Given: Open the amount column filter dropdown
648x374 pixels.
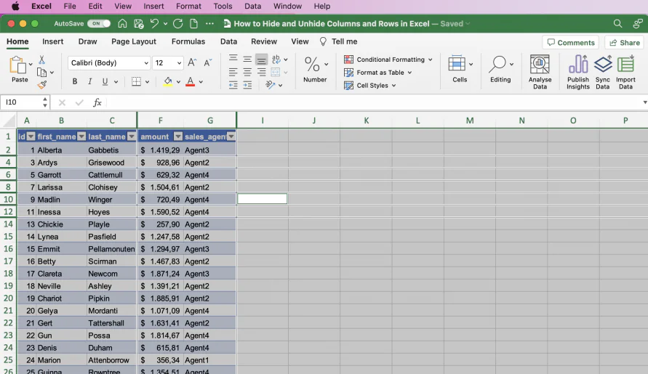Looking at the screenshot, I should pos(178,137).
